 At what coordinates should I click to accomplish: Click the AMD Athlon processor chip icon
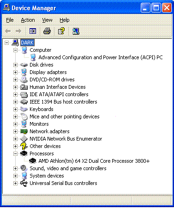point(33,161)
